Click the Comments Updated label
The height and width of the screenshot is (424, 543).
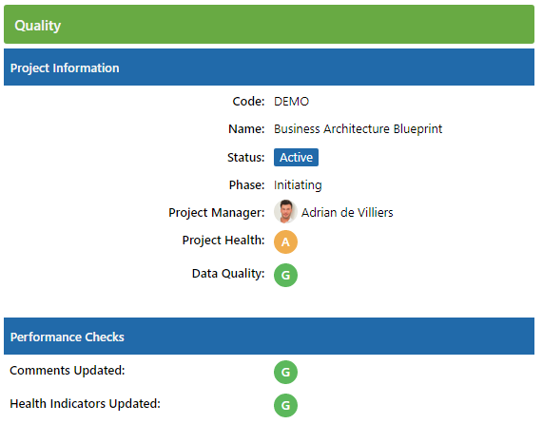tap(68, 371)
